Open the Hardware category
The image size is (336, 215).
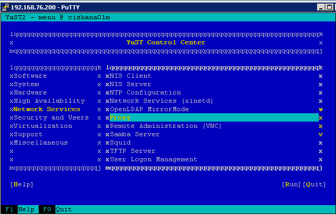(x=30, y=93)
